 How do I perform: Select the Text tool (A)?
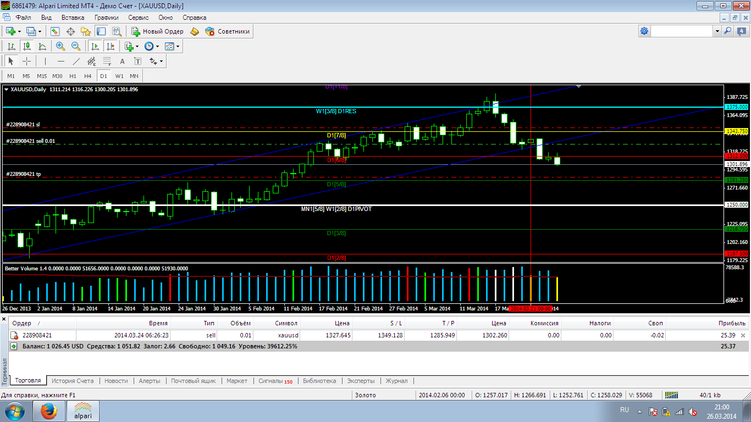(x=122, y=61)
